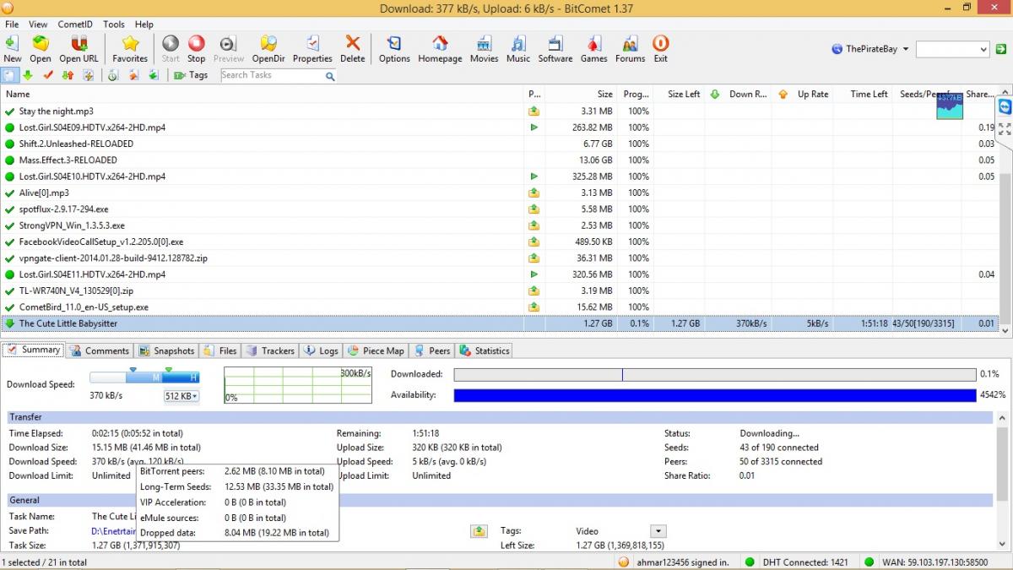
Task: Click open-folder icon for Stay the night.mp3
Action: pyautogui.click(x=534, y=111)
